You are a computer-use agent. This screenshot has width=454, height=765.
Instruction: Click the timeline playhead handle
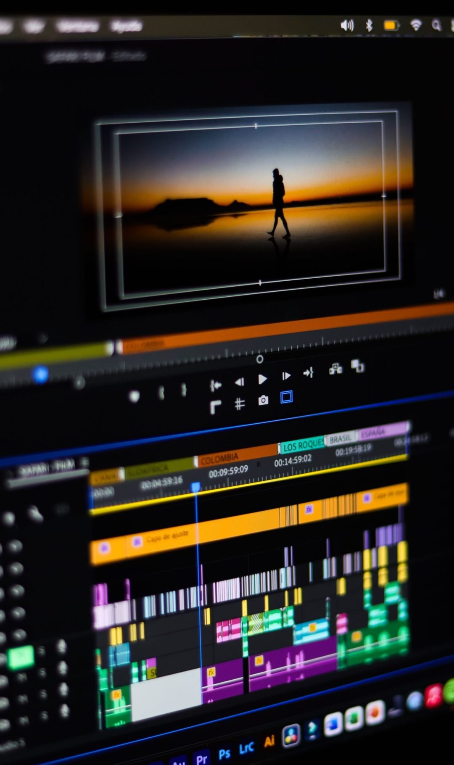[x=195, y=487]
